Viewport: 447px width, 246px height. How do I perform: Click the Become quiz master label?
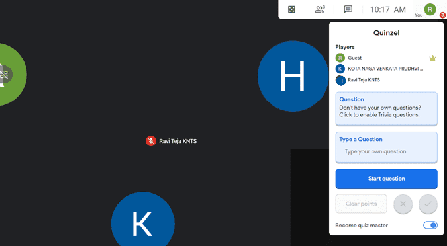click(362, 225)
